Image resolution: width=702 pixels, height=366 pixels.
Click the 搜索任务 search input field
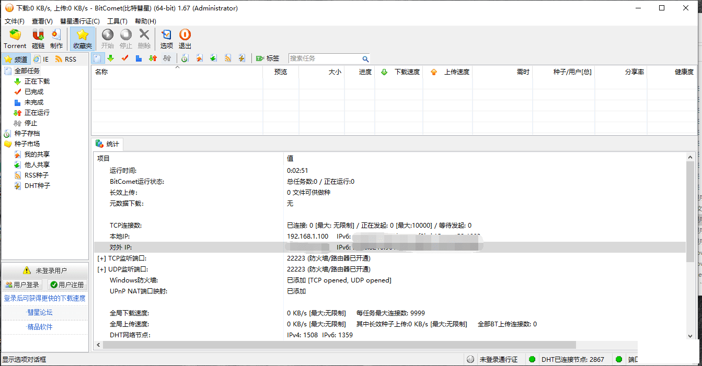click(325, 58)
